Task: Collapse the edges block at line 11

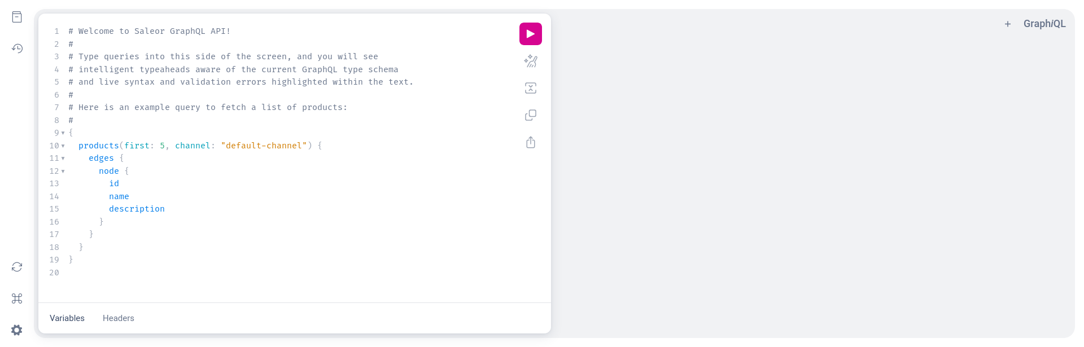Action: click(x=63, y=159)
